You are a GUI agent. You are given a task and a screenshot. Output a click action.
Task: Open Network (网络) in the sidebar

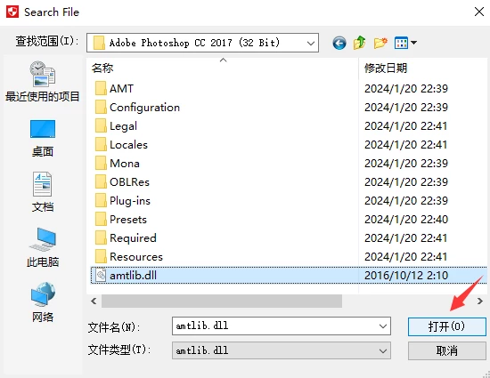tap(43, 302)
